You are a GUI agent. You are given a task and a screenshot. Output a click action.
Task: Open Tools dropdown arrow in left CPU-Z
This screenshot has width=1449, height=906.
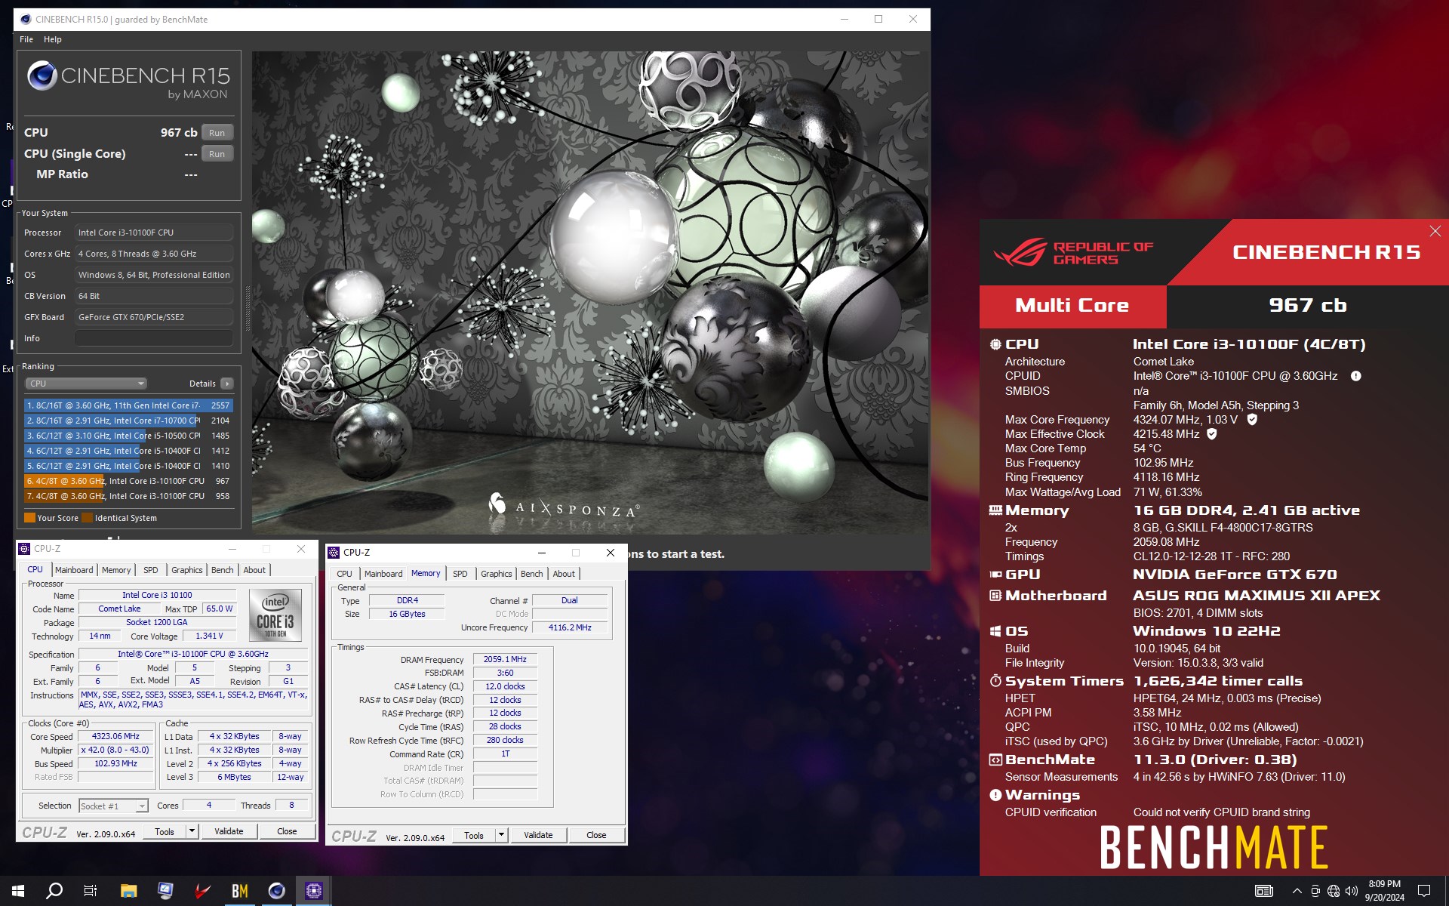pyautogui.click(x=192, y=831)
